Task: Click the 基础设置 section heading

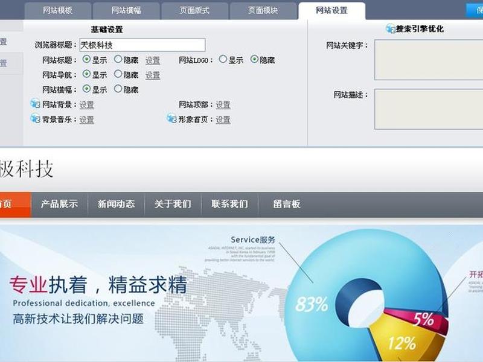Action: 107,30
